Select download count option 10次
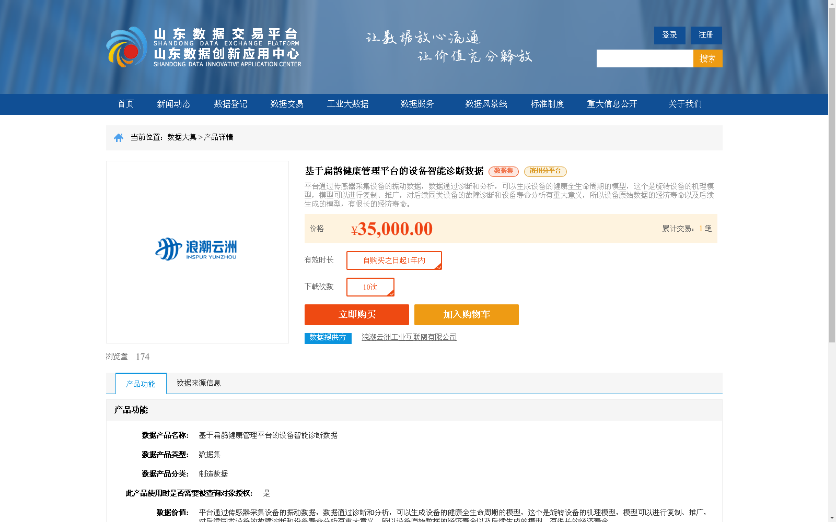This screenshot has height=522, width=836. [370, 287]
